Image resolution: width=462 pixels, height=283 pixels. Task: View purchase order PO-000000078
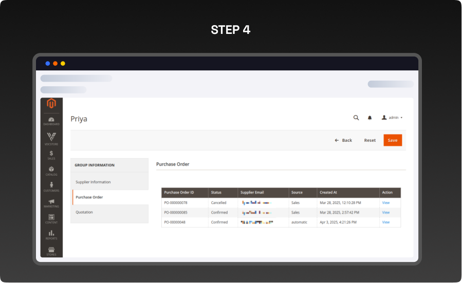point(385,203)
